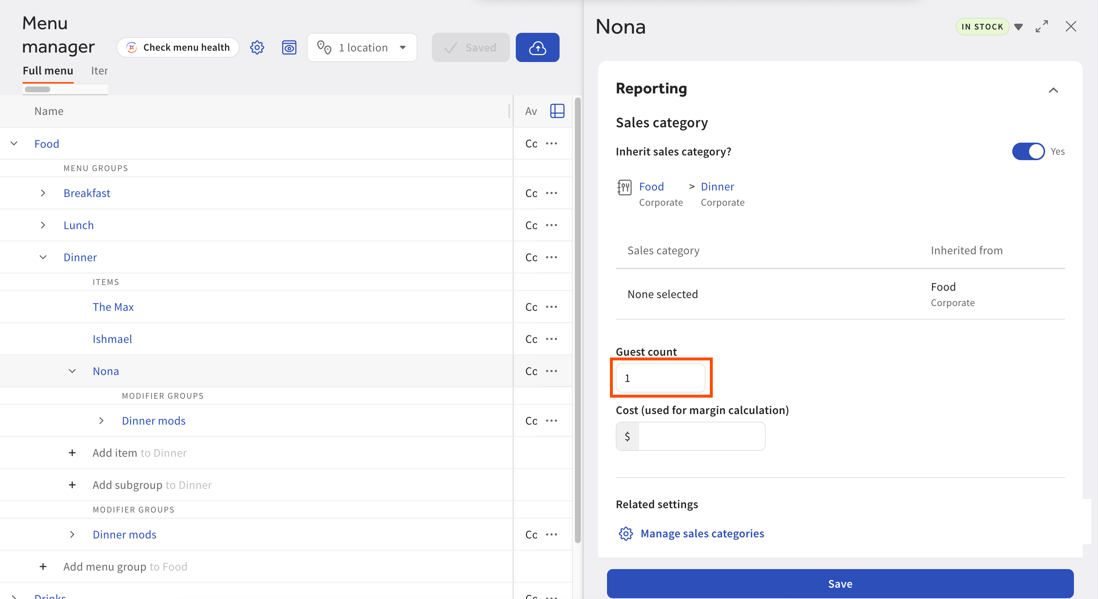1098x599 pixels.
Task: Click the menu list vertical scrollbar
Action: click(578, 320)
